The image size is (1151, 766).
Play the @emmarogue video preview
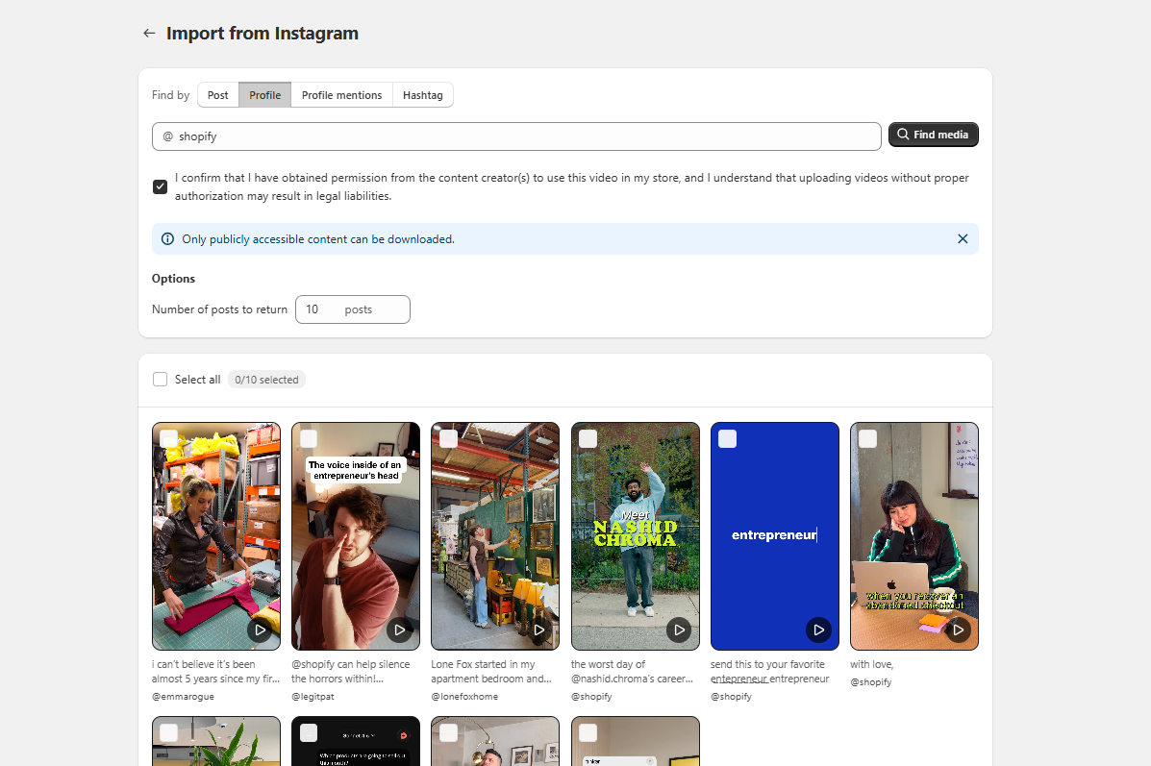[260, 630]
